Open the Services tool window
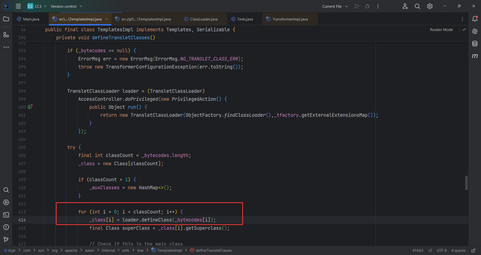This screenshot has width=481, height=255. pyautogui.click(x=6, y=202)
